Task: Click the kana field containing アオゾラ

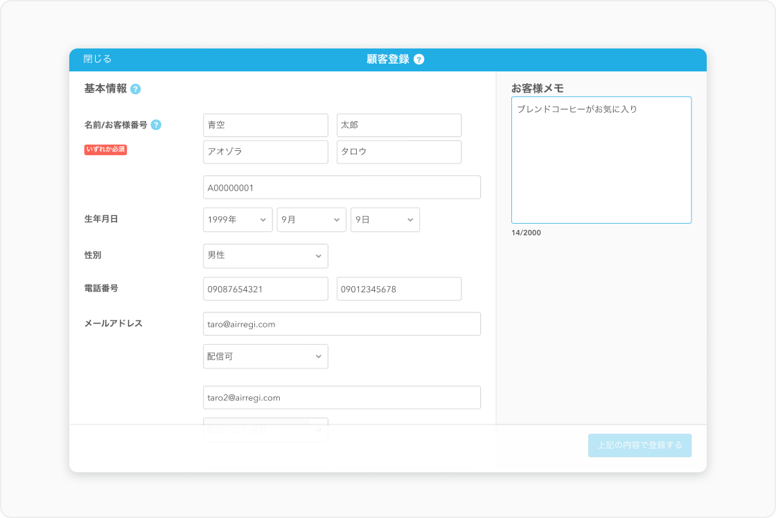Action: click(x=265, y=152)
